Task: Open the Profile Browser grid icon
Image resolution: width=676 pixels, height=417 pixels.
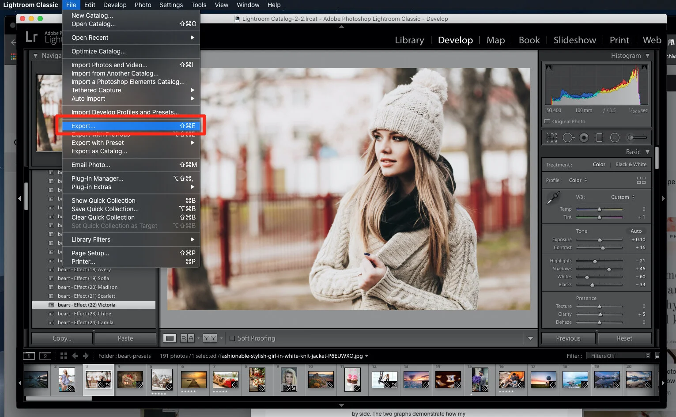Action: pyautogui.click(x=641, y=180)
